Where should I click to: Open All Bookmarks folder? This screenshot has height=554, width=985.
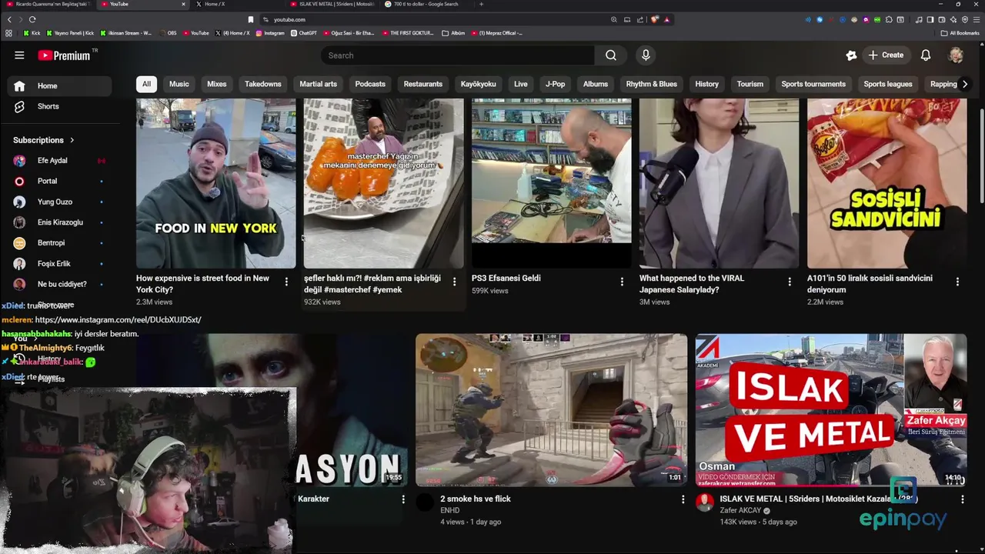[x=960, y=33]
